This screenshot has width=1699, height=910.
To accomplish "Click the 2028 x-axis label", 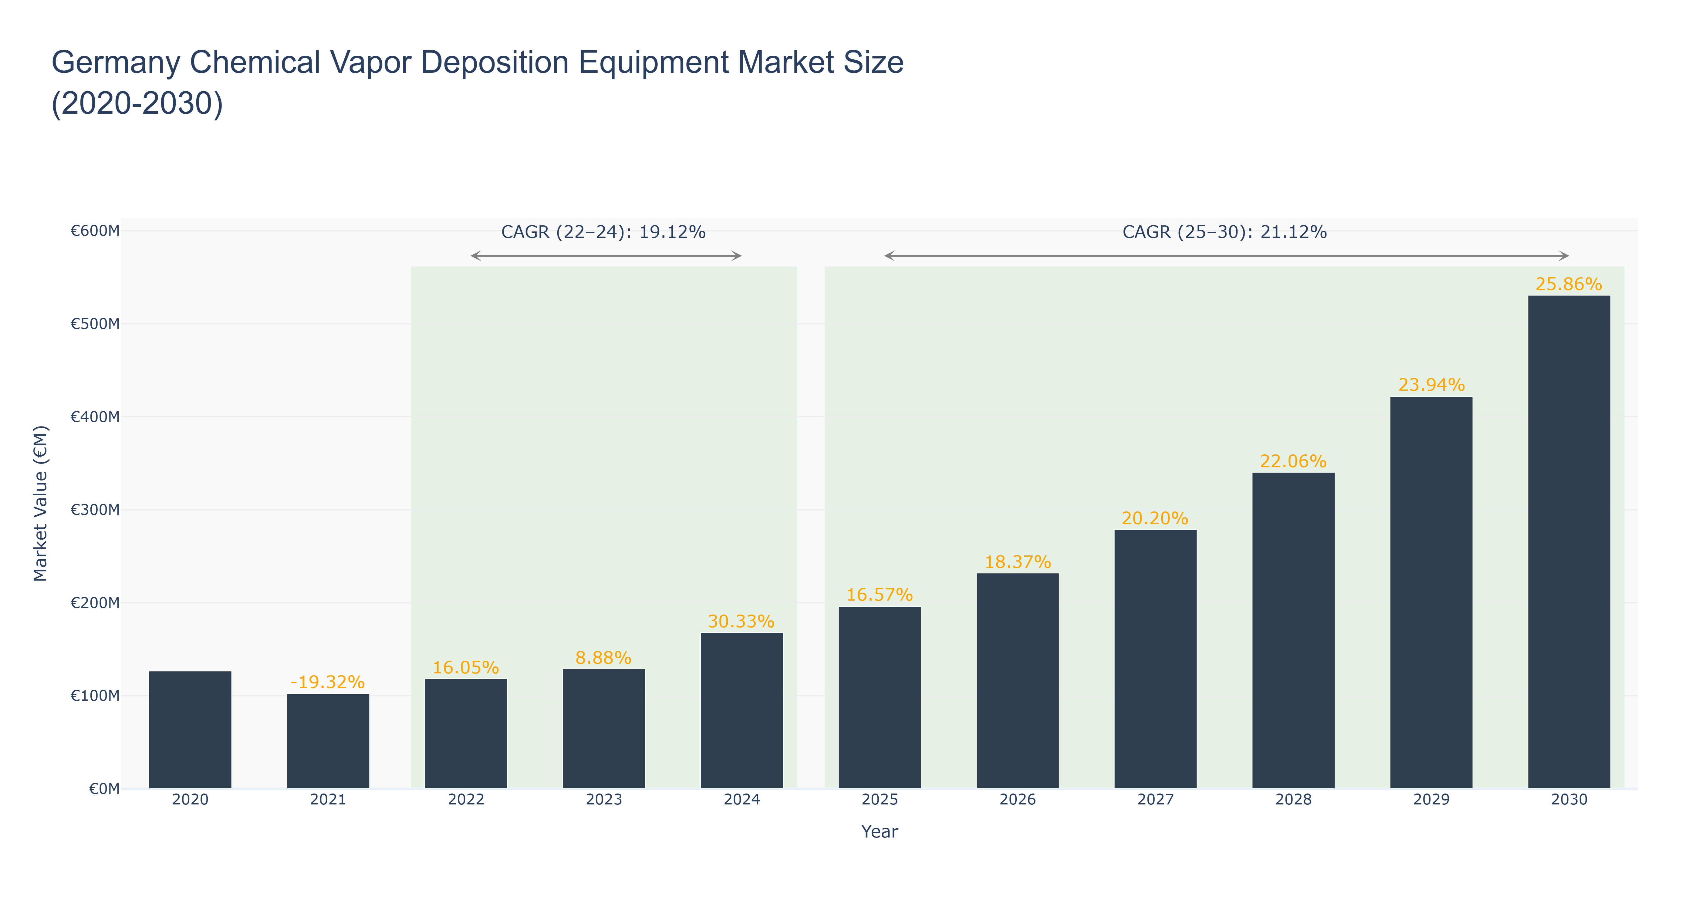I will [1293, 800].
